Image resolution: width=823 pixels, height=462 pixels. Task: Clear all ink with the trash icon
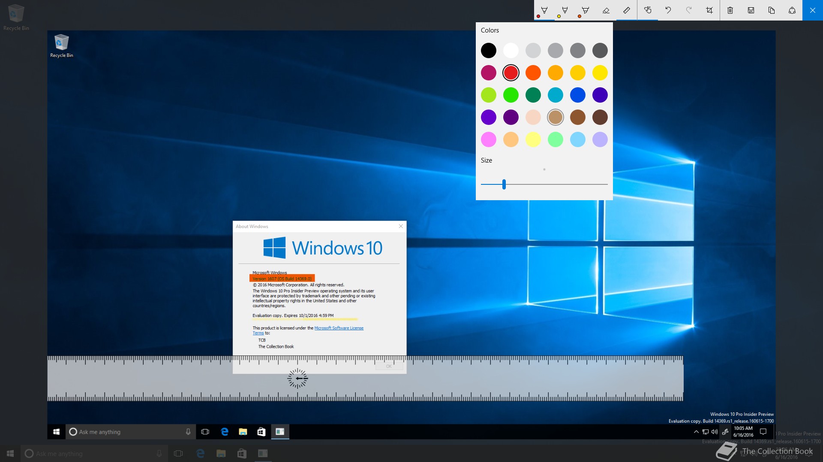(x=730, y=10)
